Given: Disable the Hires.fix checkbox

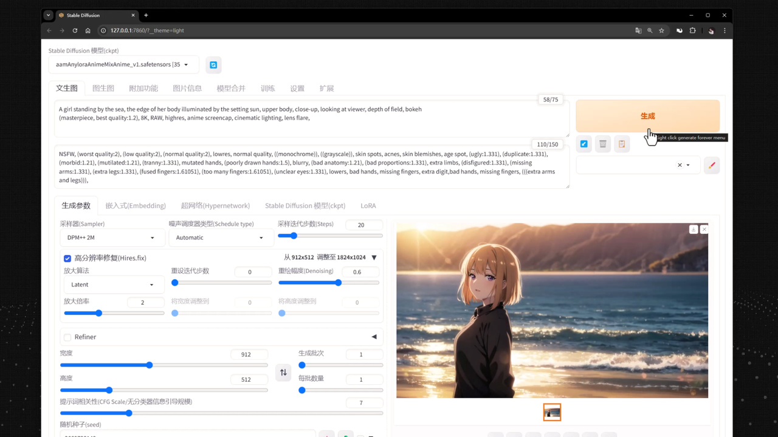Looking at the screenshot, I should click(67, 258).
